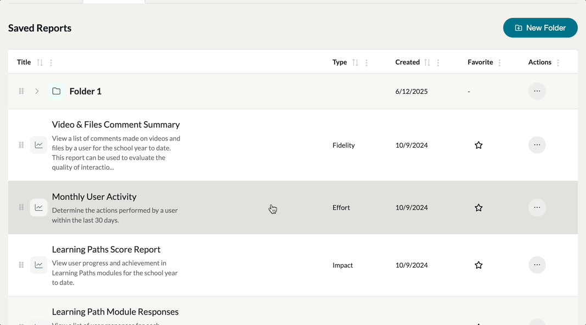Open Favorite column options menu

pos(499,63)
